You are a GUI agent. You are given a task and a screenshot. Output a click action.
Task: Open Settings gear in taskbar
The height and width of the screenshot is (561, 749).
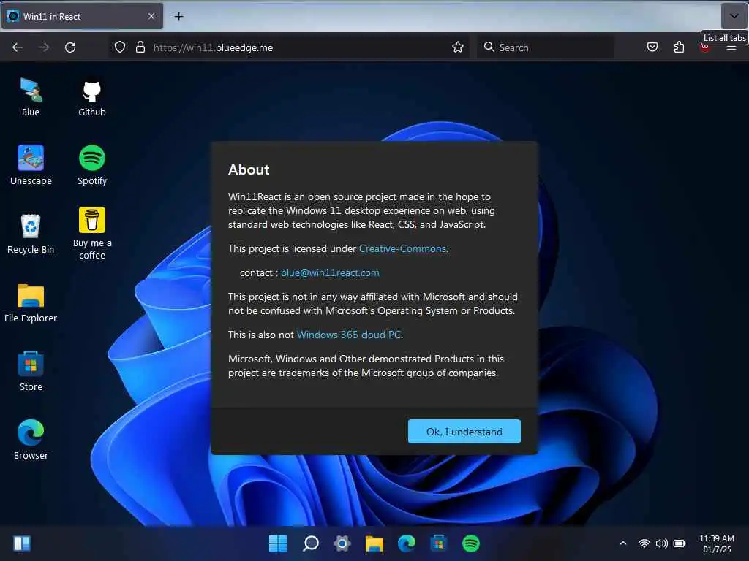coord(342,543)
